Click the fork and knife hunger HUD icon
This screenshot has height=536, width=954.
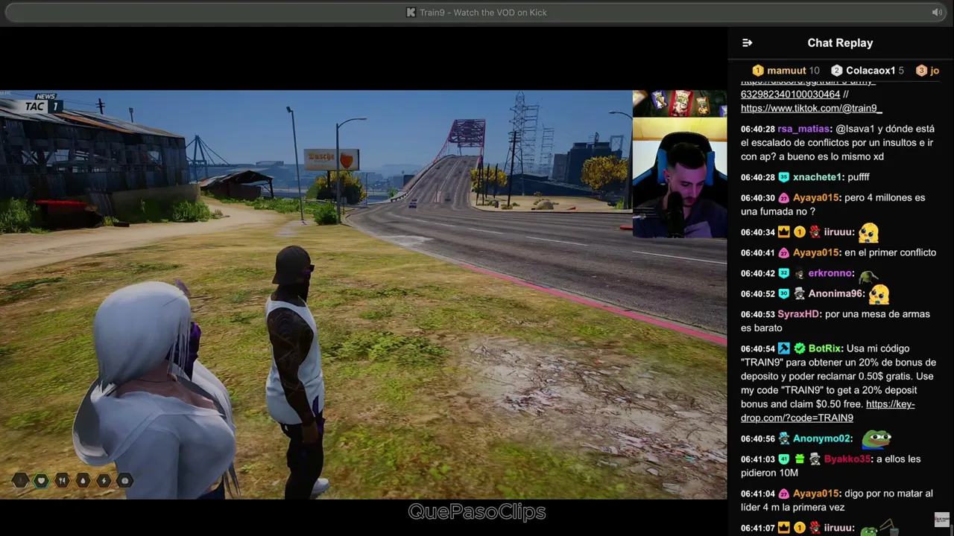62,481
